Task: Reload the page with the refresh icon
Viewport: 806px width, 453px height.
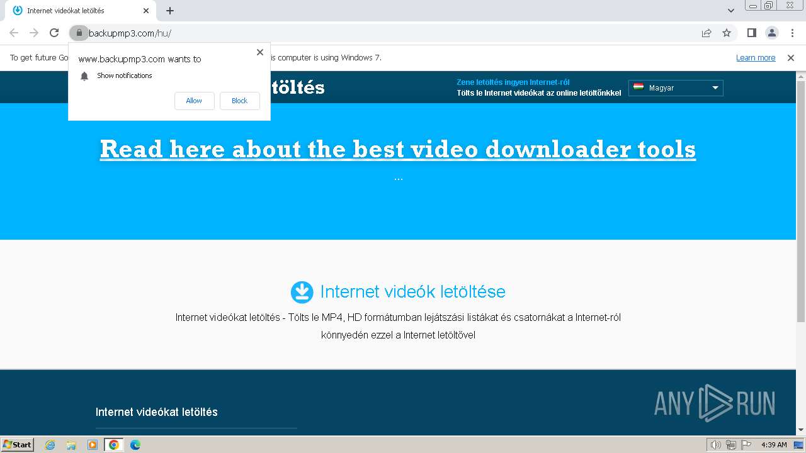Action: [x=54, y=33]
